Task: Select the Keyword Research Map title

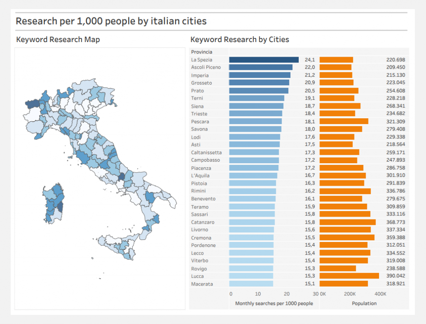Action: coord(58,40)
